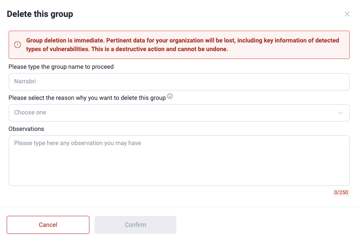Click the circled exclamation in the alert banner
This screenshot has width=358, height=241.
(17, 44)
